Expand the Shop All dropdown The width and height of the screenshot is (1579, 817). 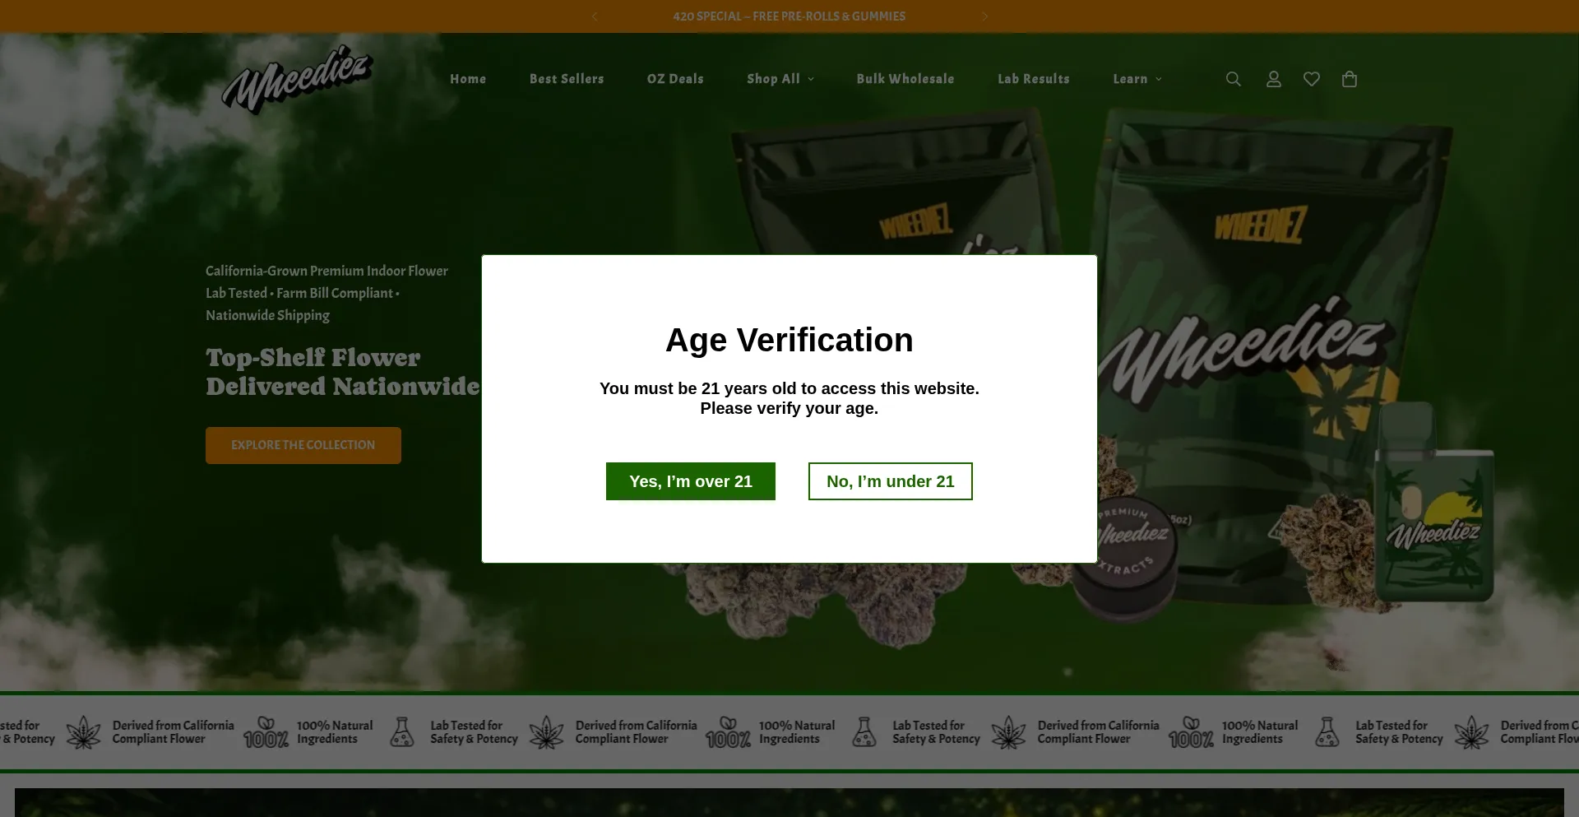780,79
